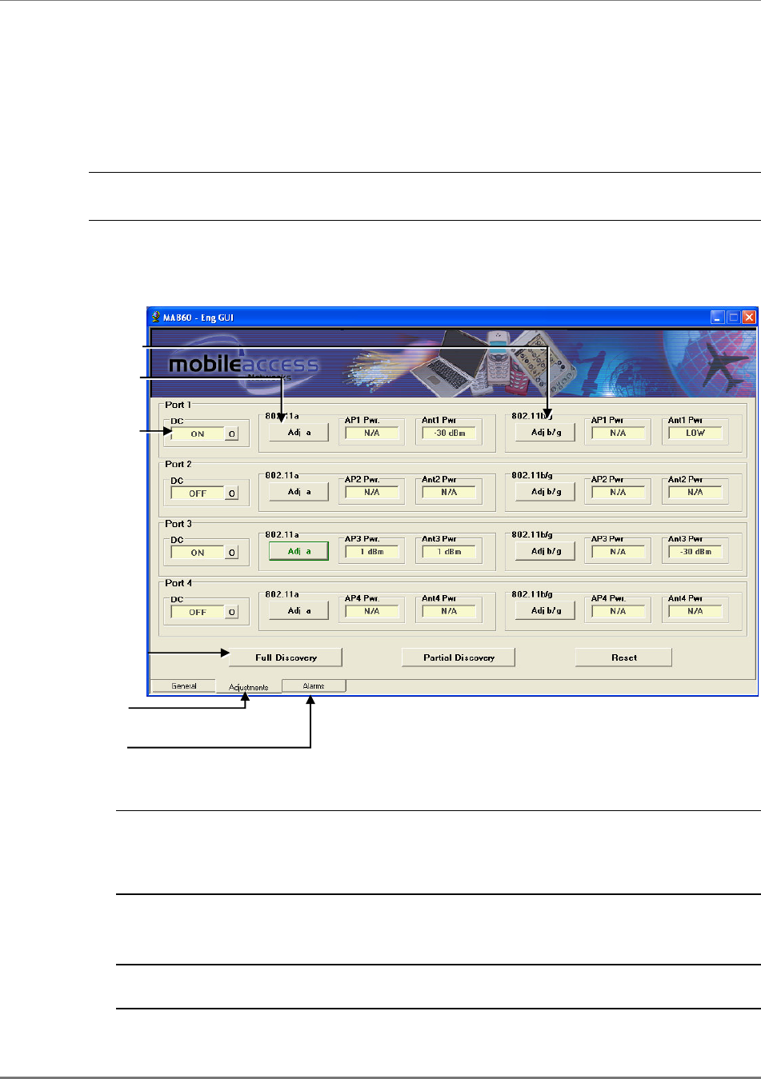This screenshot has height=1079, width=761.
Task: Select Port 2 DC OFF status field
Action: point(197,494)
